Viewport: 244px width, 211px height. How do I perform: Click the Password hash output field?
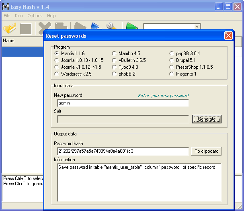[123, 151]
